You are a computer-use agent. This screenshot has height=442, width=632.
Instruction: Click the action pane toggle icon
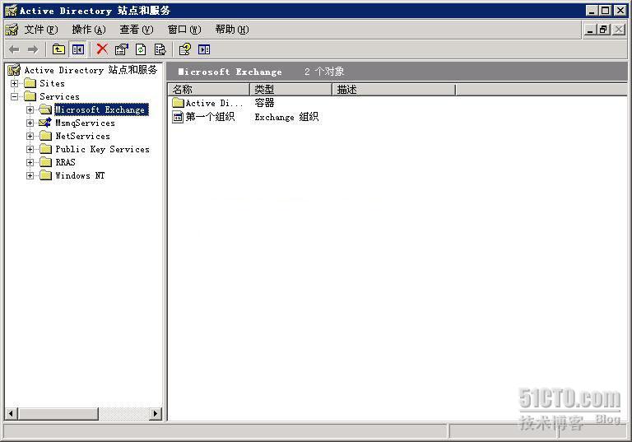[204, 49]
